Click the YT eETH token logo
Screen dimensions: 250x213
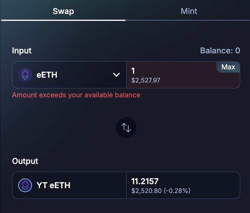point(25,185)
